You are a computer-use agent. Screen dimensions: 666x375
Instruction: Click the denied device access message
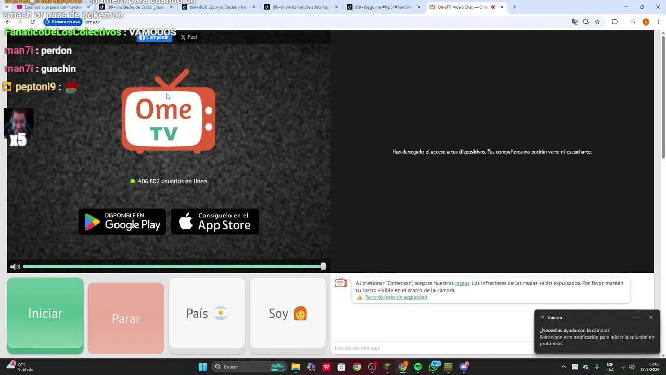point(492,152)
